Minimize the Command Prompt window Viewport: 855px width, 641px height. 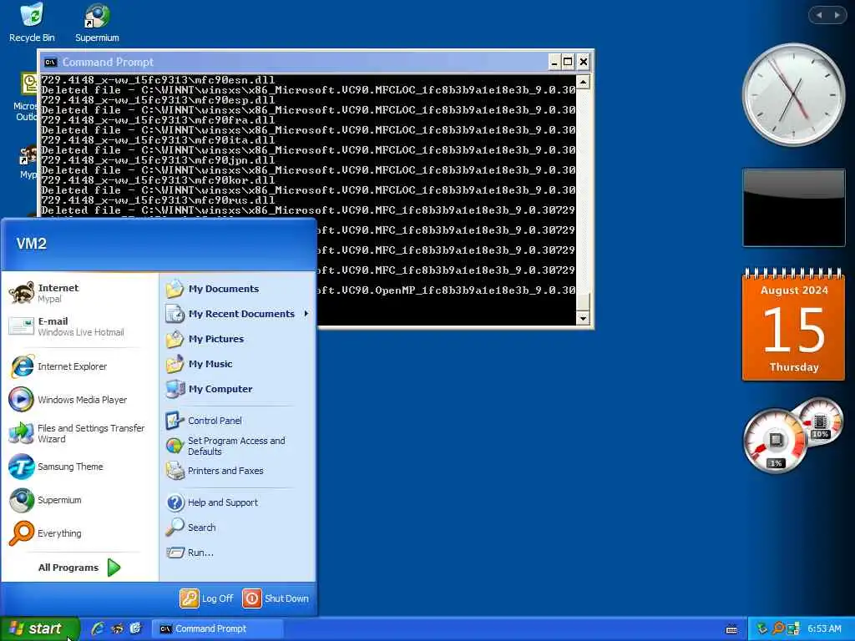point(554,62)
